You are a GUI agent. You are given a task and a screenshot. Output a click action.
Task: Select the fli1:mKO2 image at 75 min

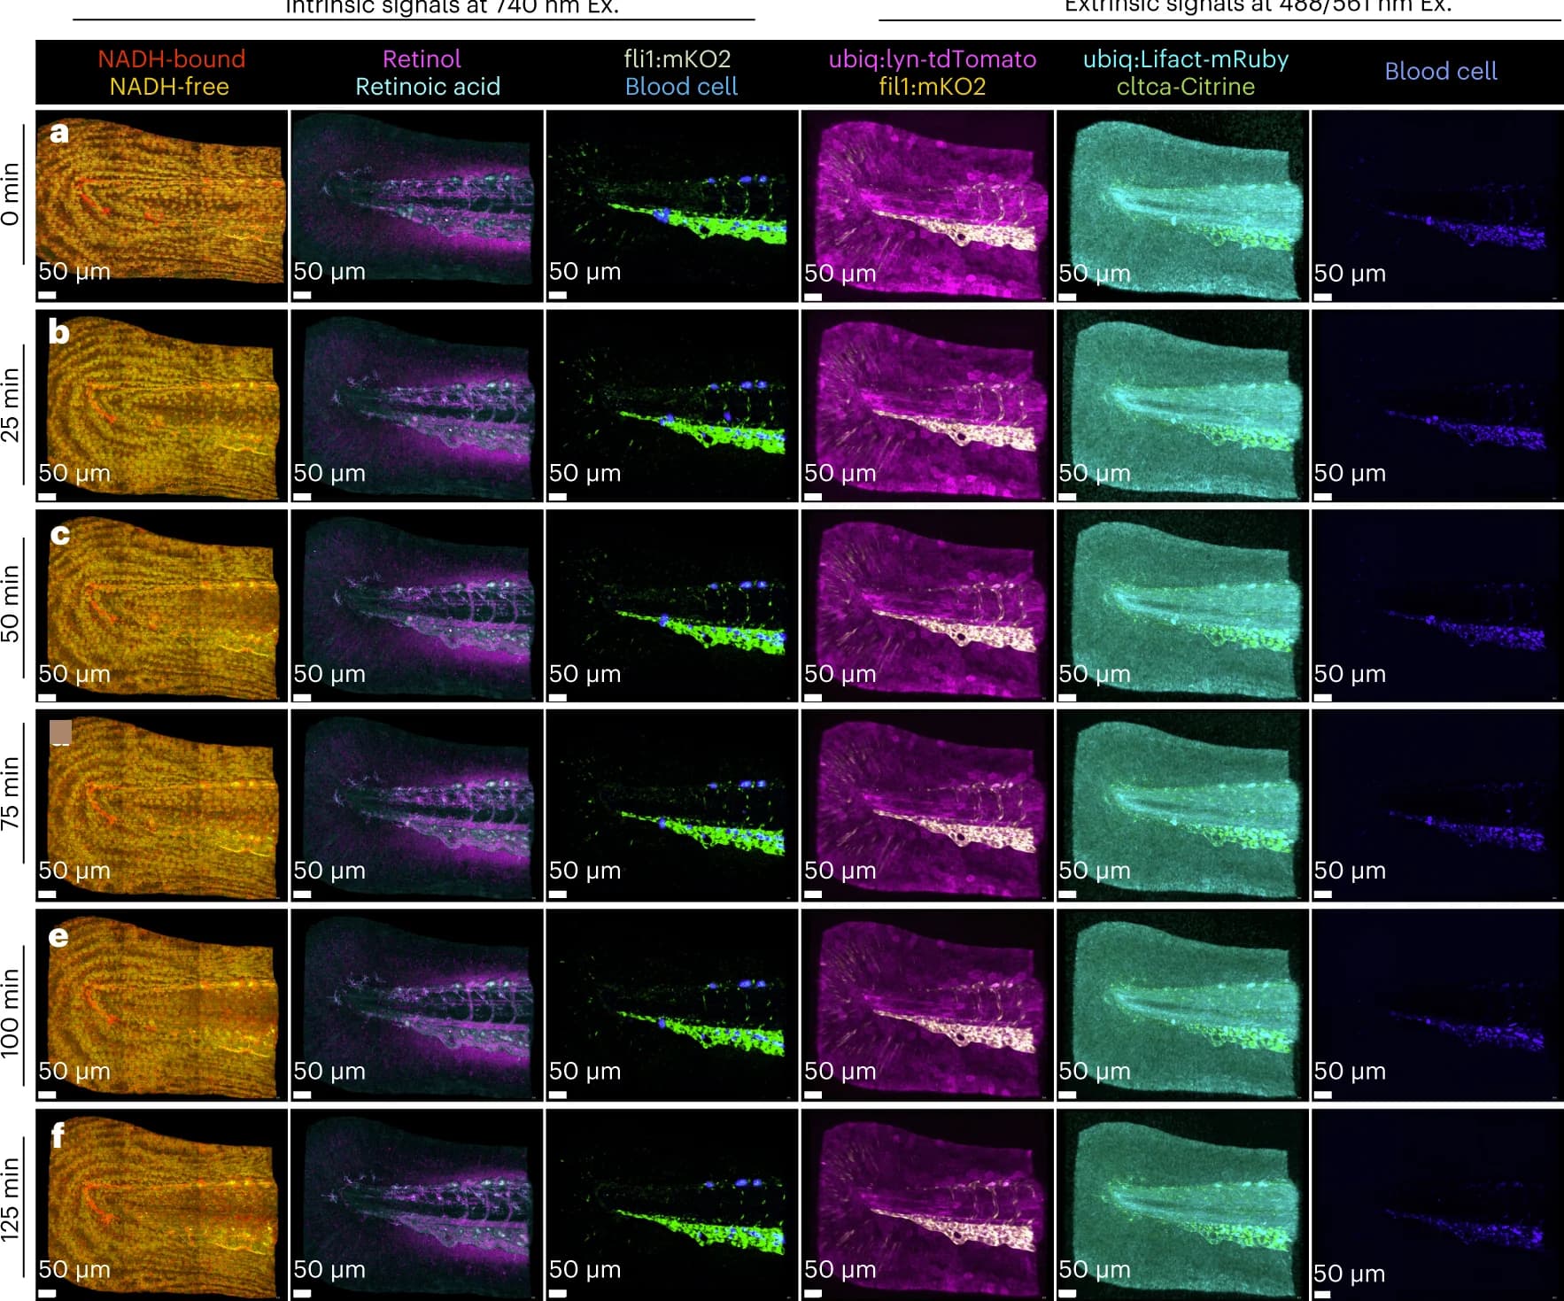click(x=671, y=805)
